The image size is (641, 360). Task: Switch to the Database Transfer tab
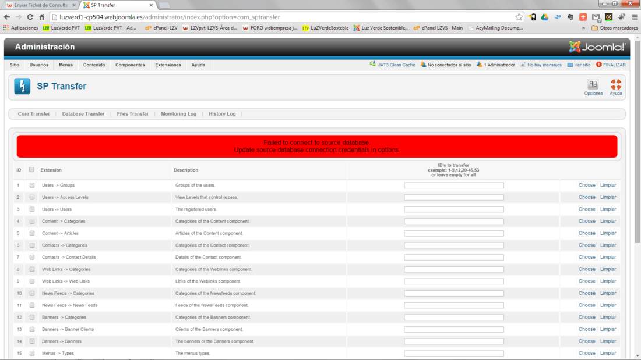tap(83, 114)
